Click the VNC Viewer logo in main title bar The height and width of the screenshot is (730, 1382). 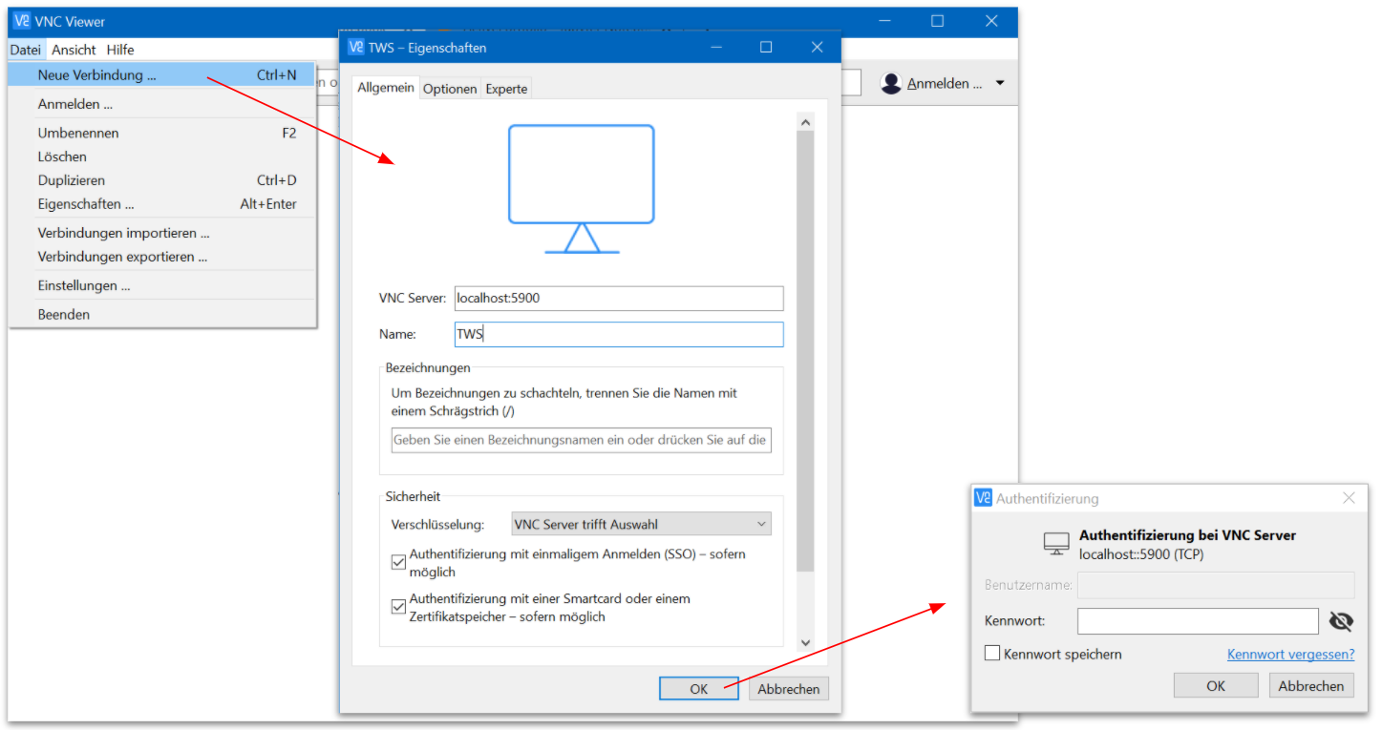pyautogui.click(x=22, y=21)
